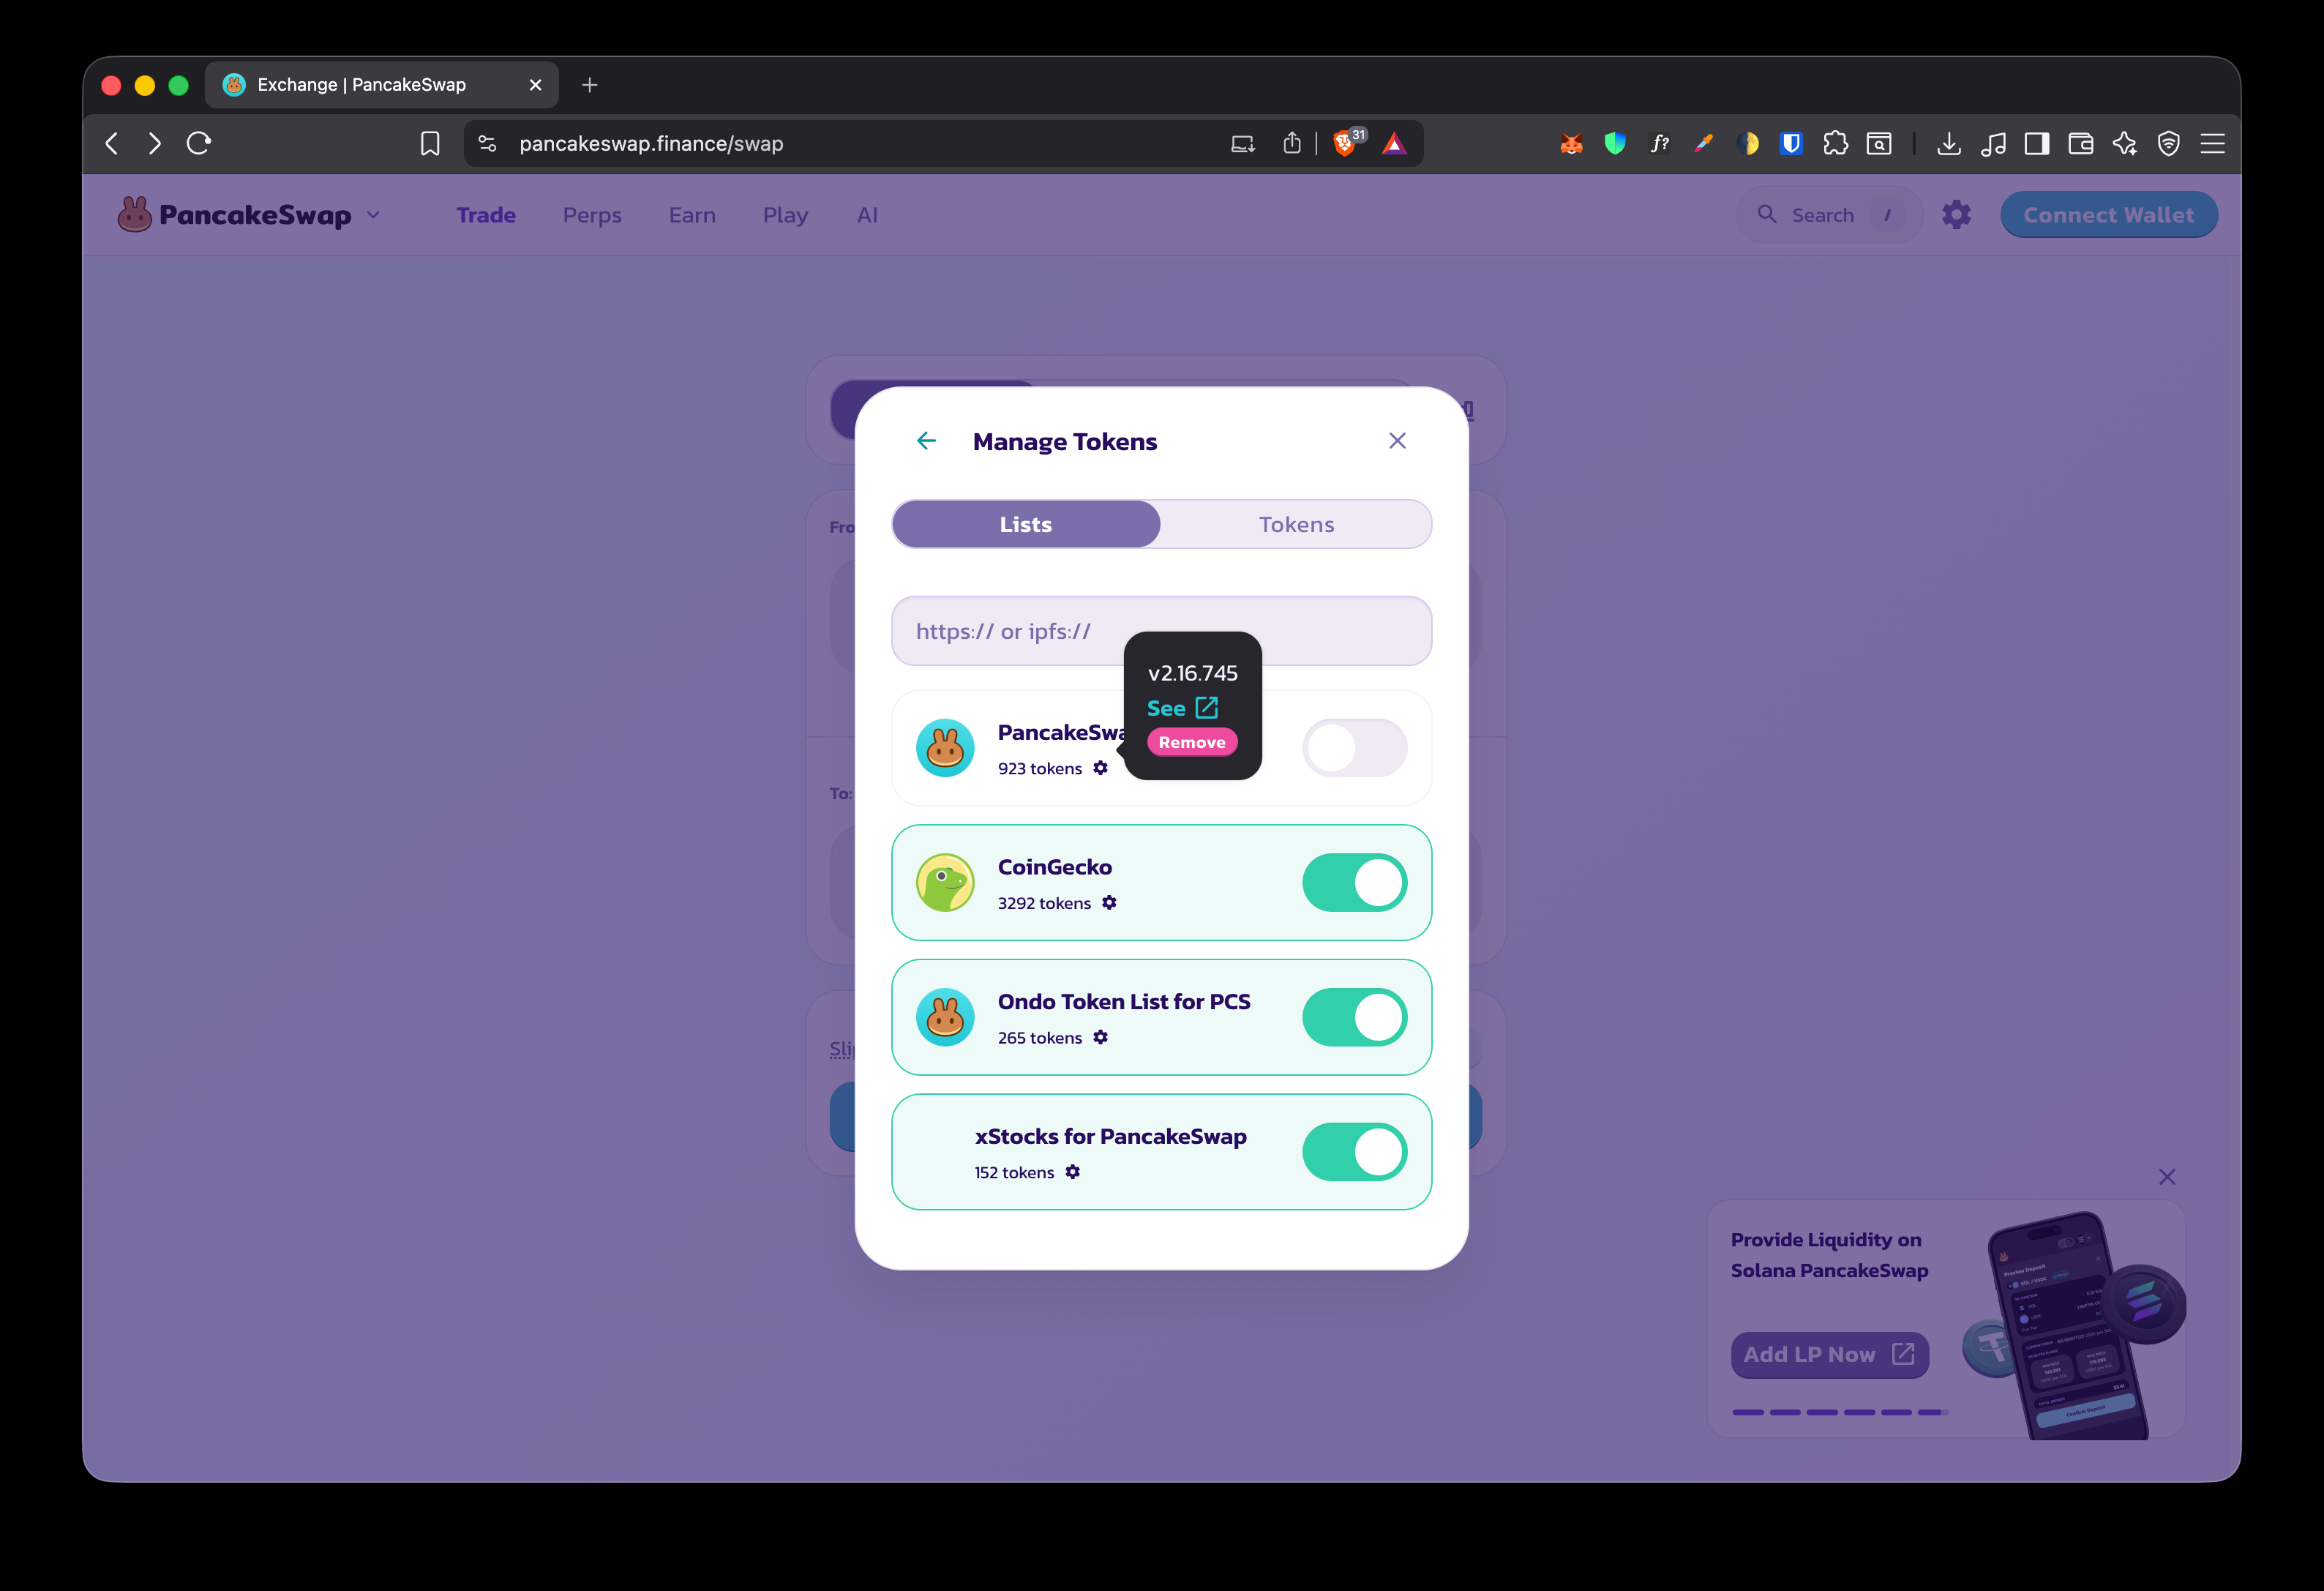2324x1591 pixels.
Task: Close the Manage Tokens dialog
Action: (1397, 441)
